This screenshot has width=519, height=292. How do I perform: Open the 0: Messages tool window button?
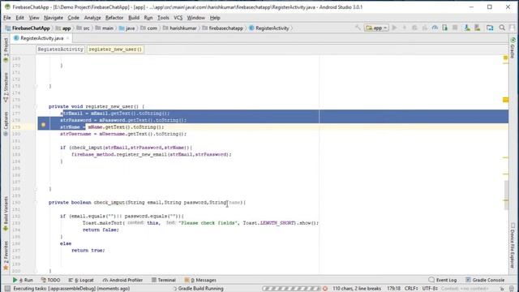(x=200, y=280)
